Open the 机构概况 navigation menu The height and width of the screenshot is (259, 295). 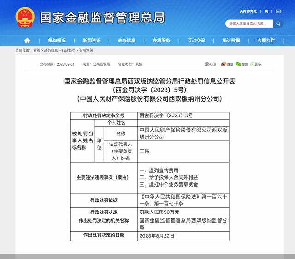pyautogui.click(x=57, y=41)
